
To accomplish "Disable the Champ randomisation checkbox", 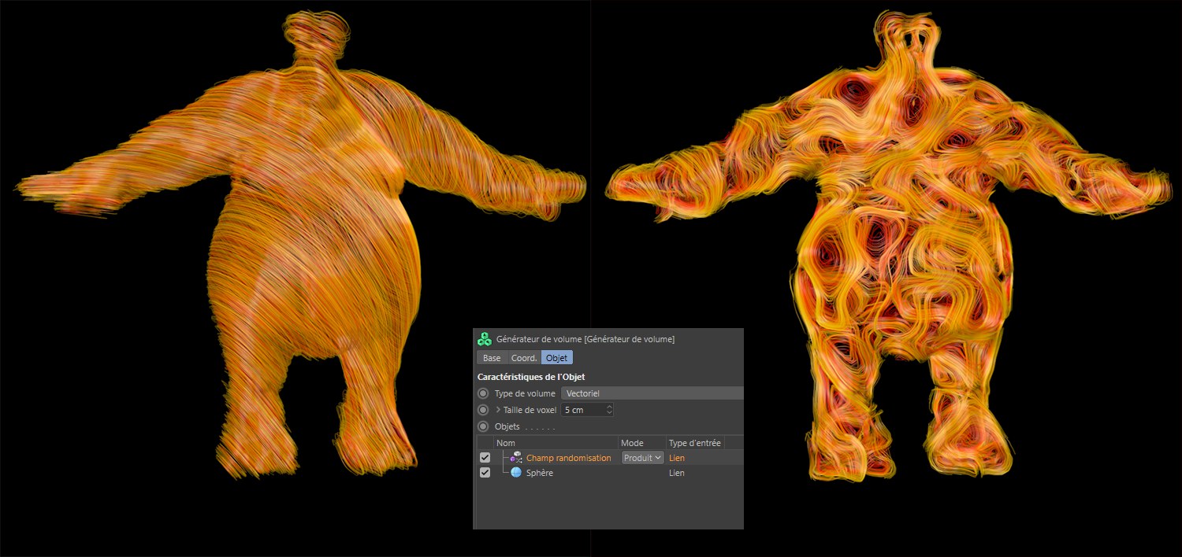I will (x=485, y=457).
